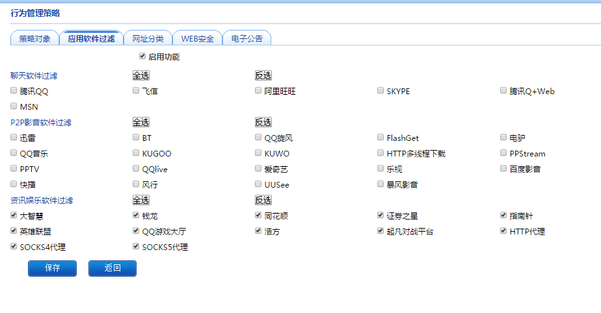Untick the SOCKS4代理 checkbox
This screenshot has width=601, height=313.
tap(14, 246)
